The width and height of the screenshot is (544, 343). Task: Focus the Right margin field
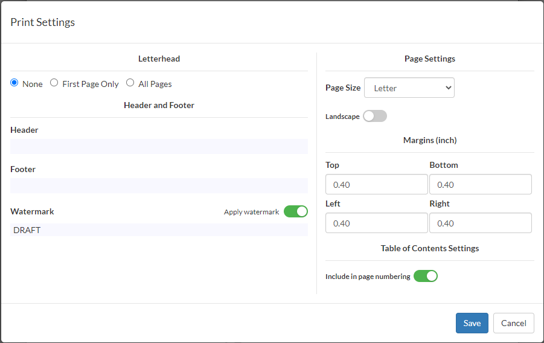(x=480, y=223)
